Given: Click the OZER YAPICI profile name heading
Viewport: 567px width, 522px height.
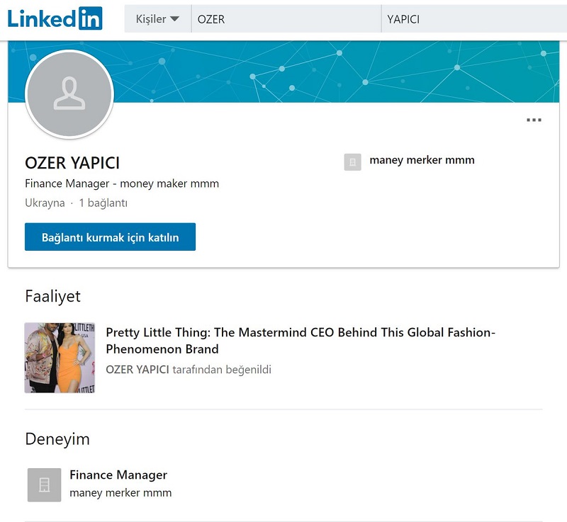Looking at the screenshot, I should pos(72,163).
